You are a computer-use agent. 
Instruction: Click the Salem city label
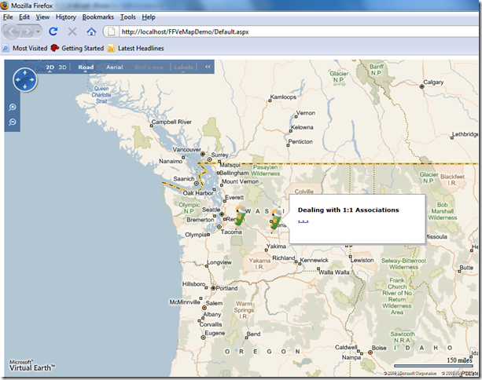(214, 303)
